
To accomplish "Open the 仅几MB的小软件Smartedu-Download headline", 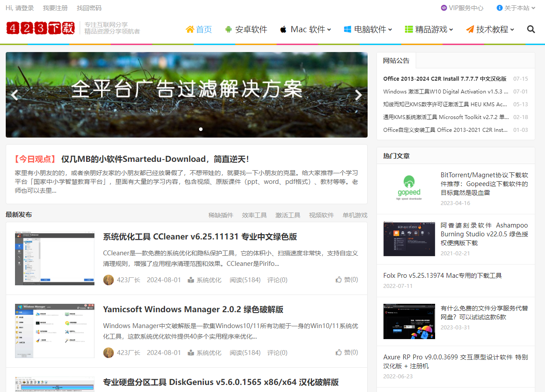I will (x=155, y=159).
